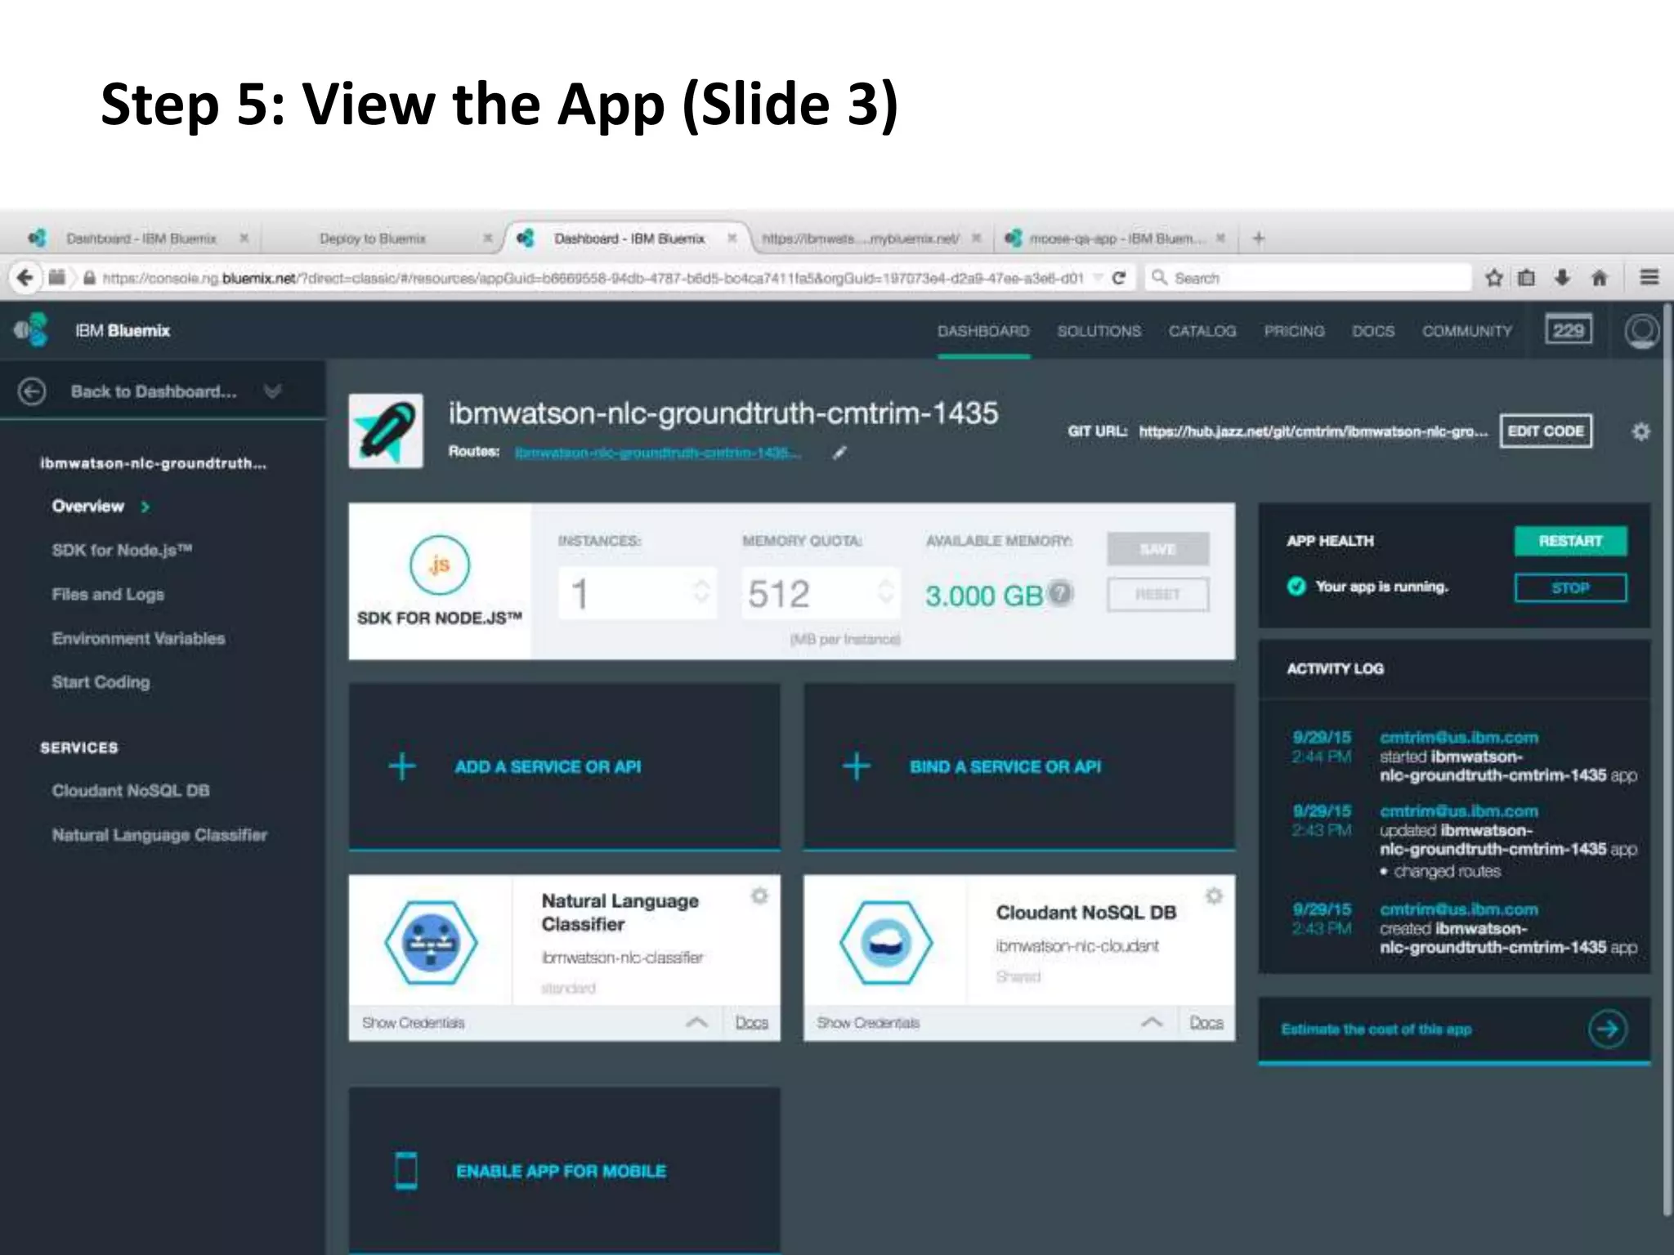Click the Natural Language Classifier service icon

click(431, 942)
